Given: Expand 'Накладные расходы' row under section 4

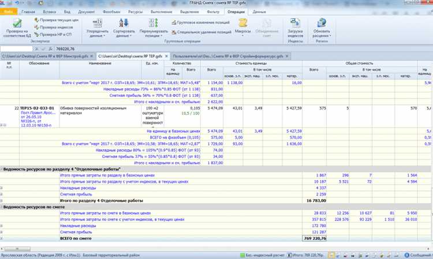Looking at the screenshot, I should click(x=3, y=187).
